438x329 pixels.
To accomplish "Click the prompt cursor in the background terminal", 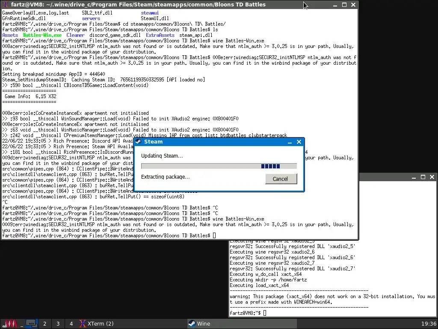I will 265,313.
